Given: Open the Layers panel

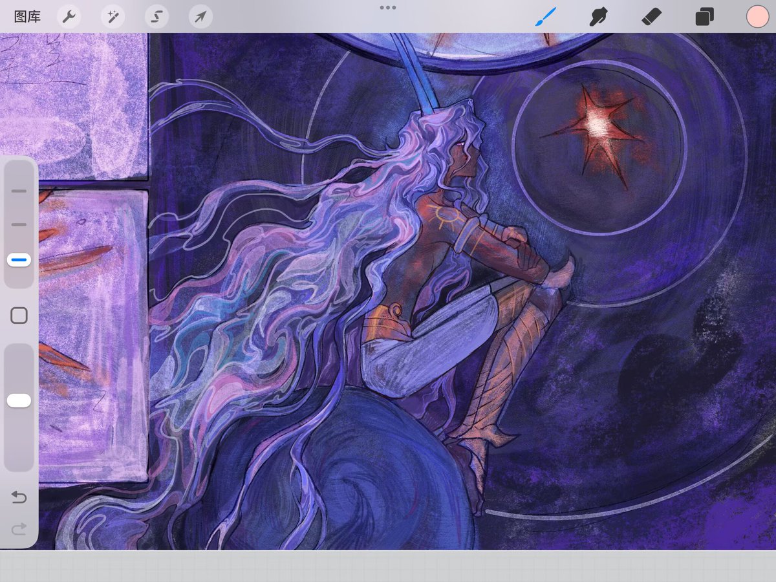Looking at the screenshot, I should (x=704, y=17).
